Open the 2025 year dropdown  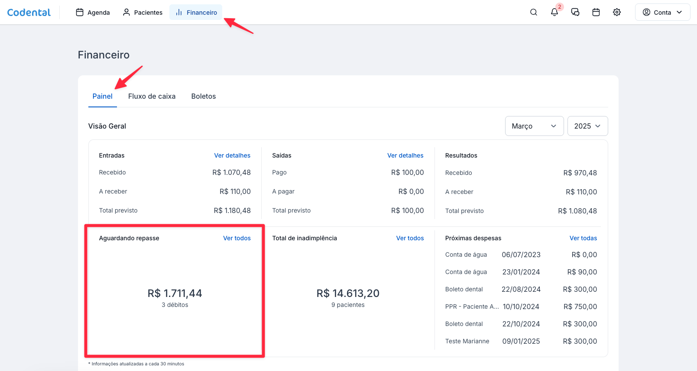tap(587, 126)
